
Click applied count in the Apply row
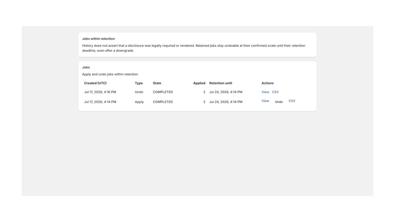pyautogui.click(x=204, y=102)
